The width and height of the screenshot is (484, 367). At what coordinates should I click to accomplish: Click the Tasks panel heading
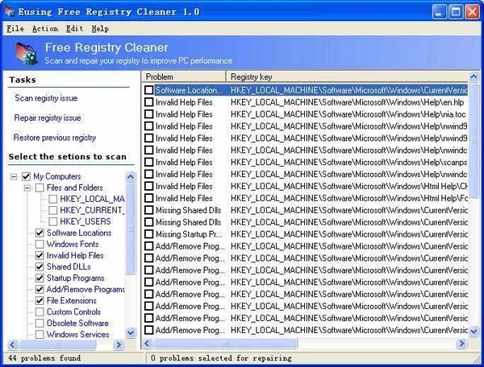[x=23, y=80]
